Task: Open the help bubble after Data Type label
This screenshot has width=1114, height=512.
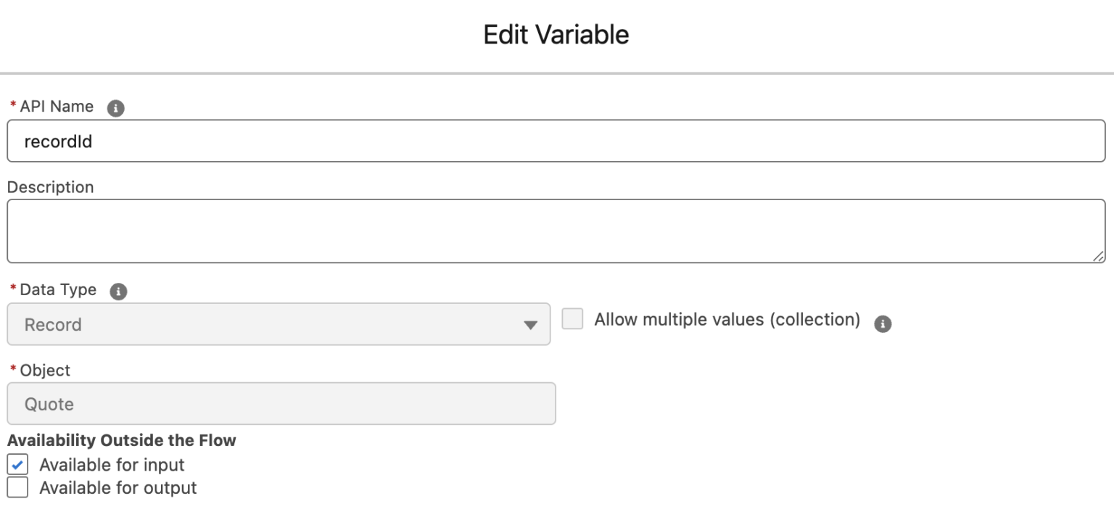Action: click(x=117, y=290)
